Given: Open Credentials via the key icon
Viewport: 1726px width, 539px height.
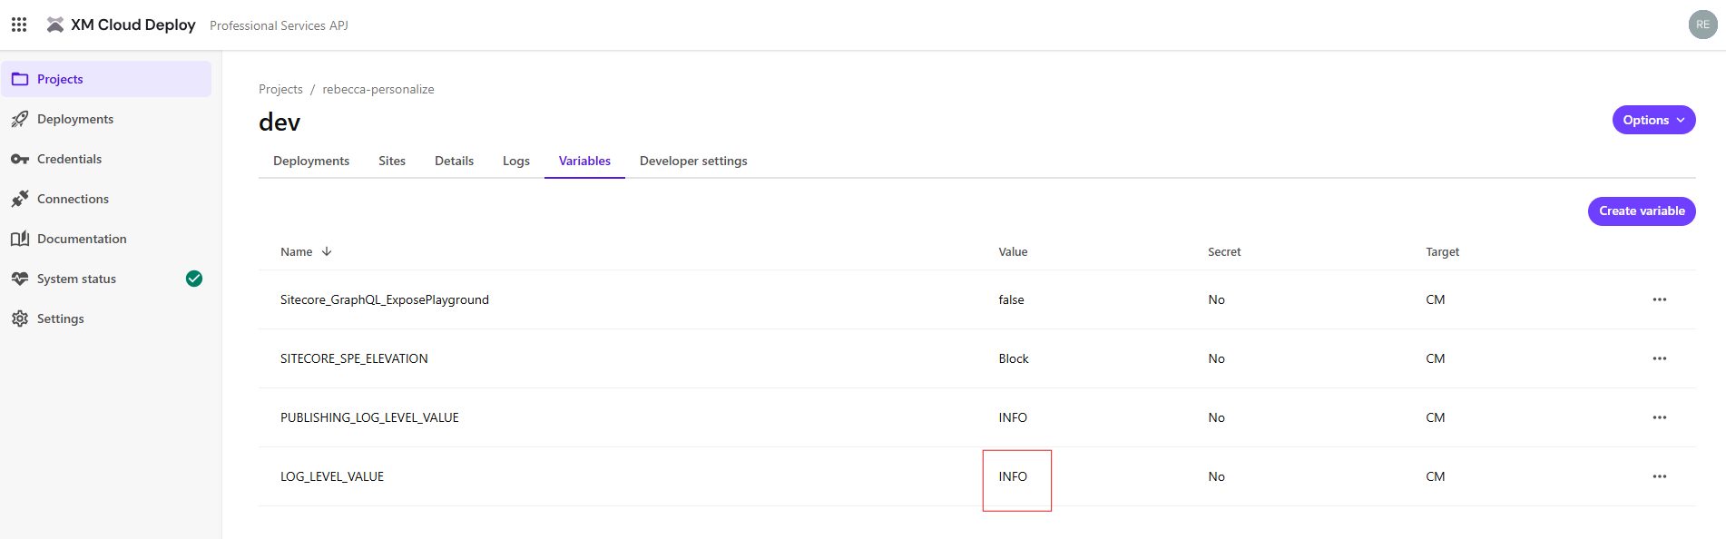Looking at the screenshot, I should coord(20,159).
